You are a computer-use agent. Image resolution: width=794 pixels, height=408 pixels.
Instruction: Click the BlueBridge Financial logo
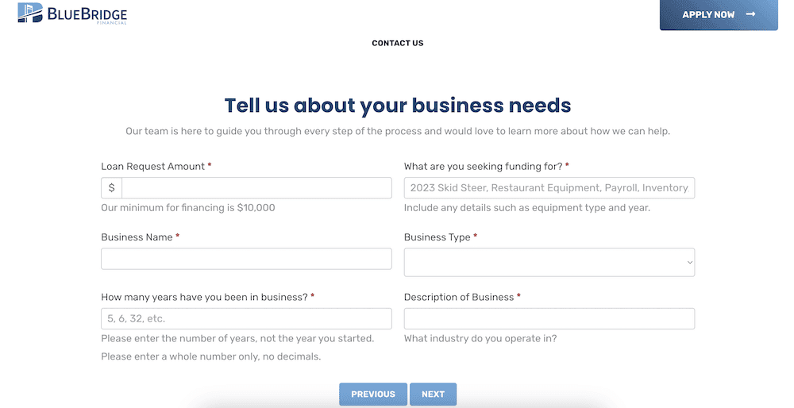pos(72,13)
